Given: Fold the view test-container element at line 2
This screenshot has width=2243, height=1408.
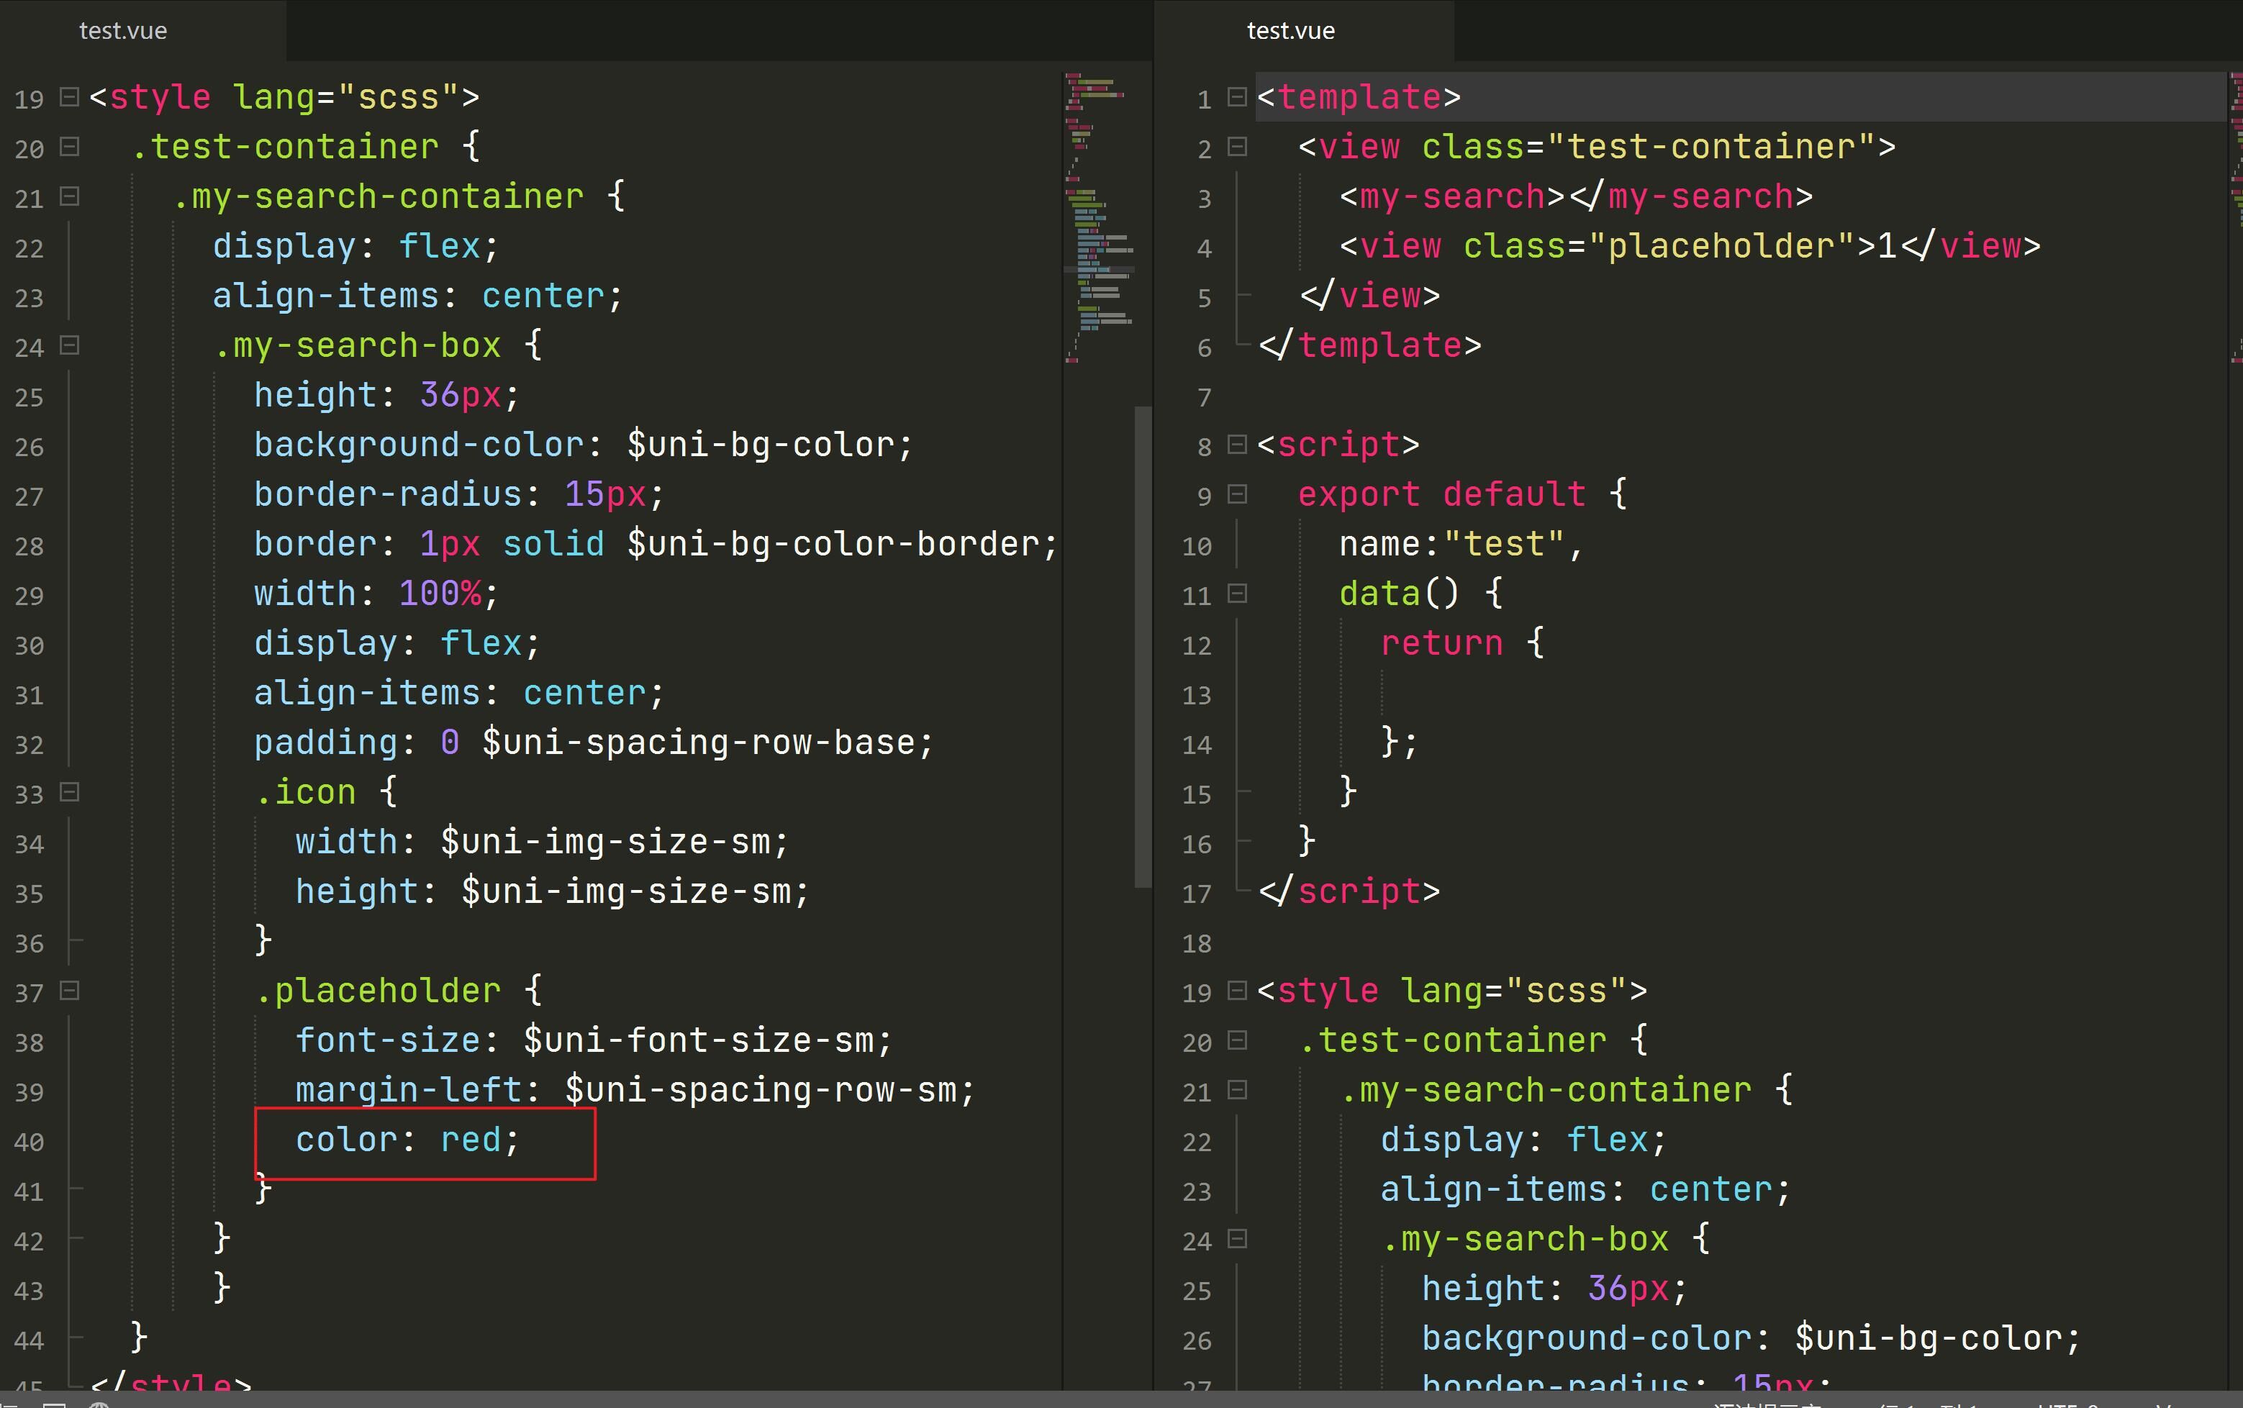Looking at the screenshot, I should click(x=1236, y=146).
